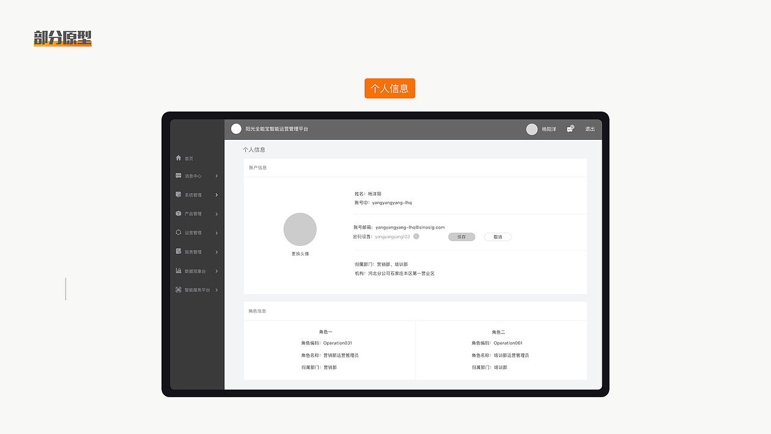This screenshot has height=434, width=771.
Task: Click the orange 个人信息 label button
Action: 390,88
